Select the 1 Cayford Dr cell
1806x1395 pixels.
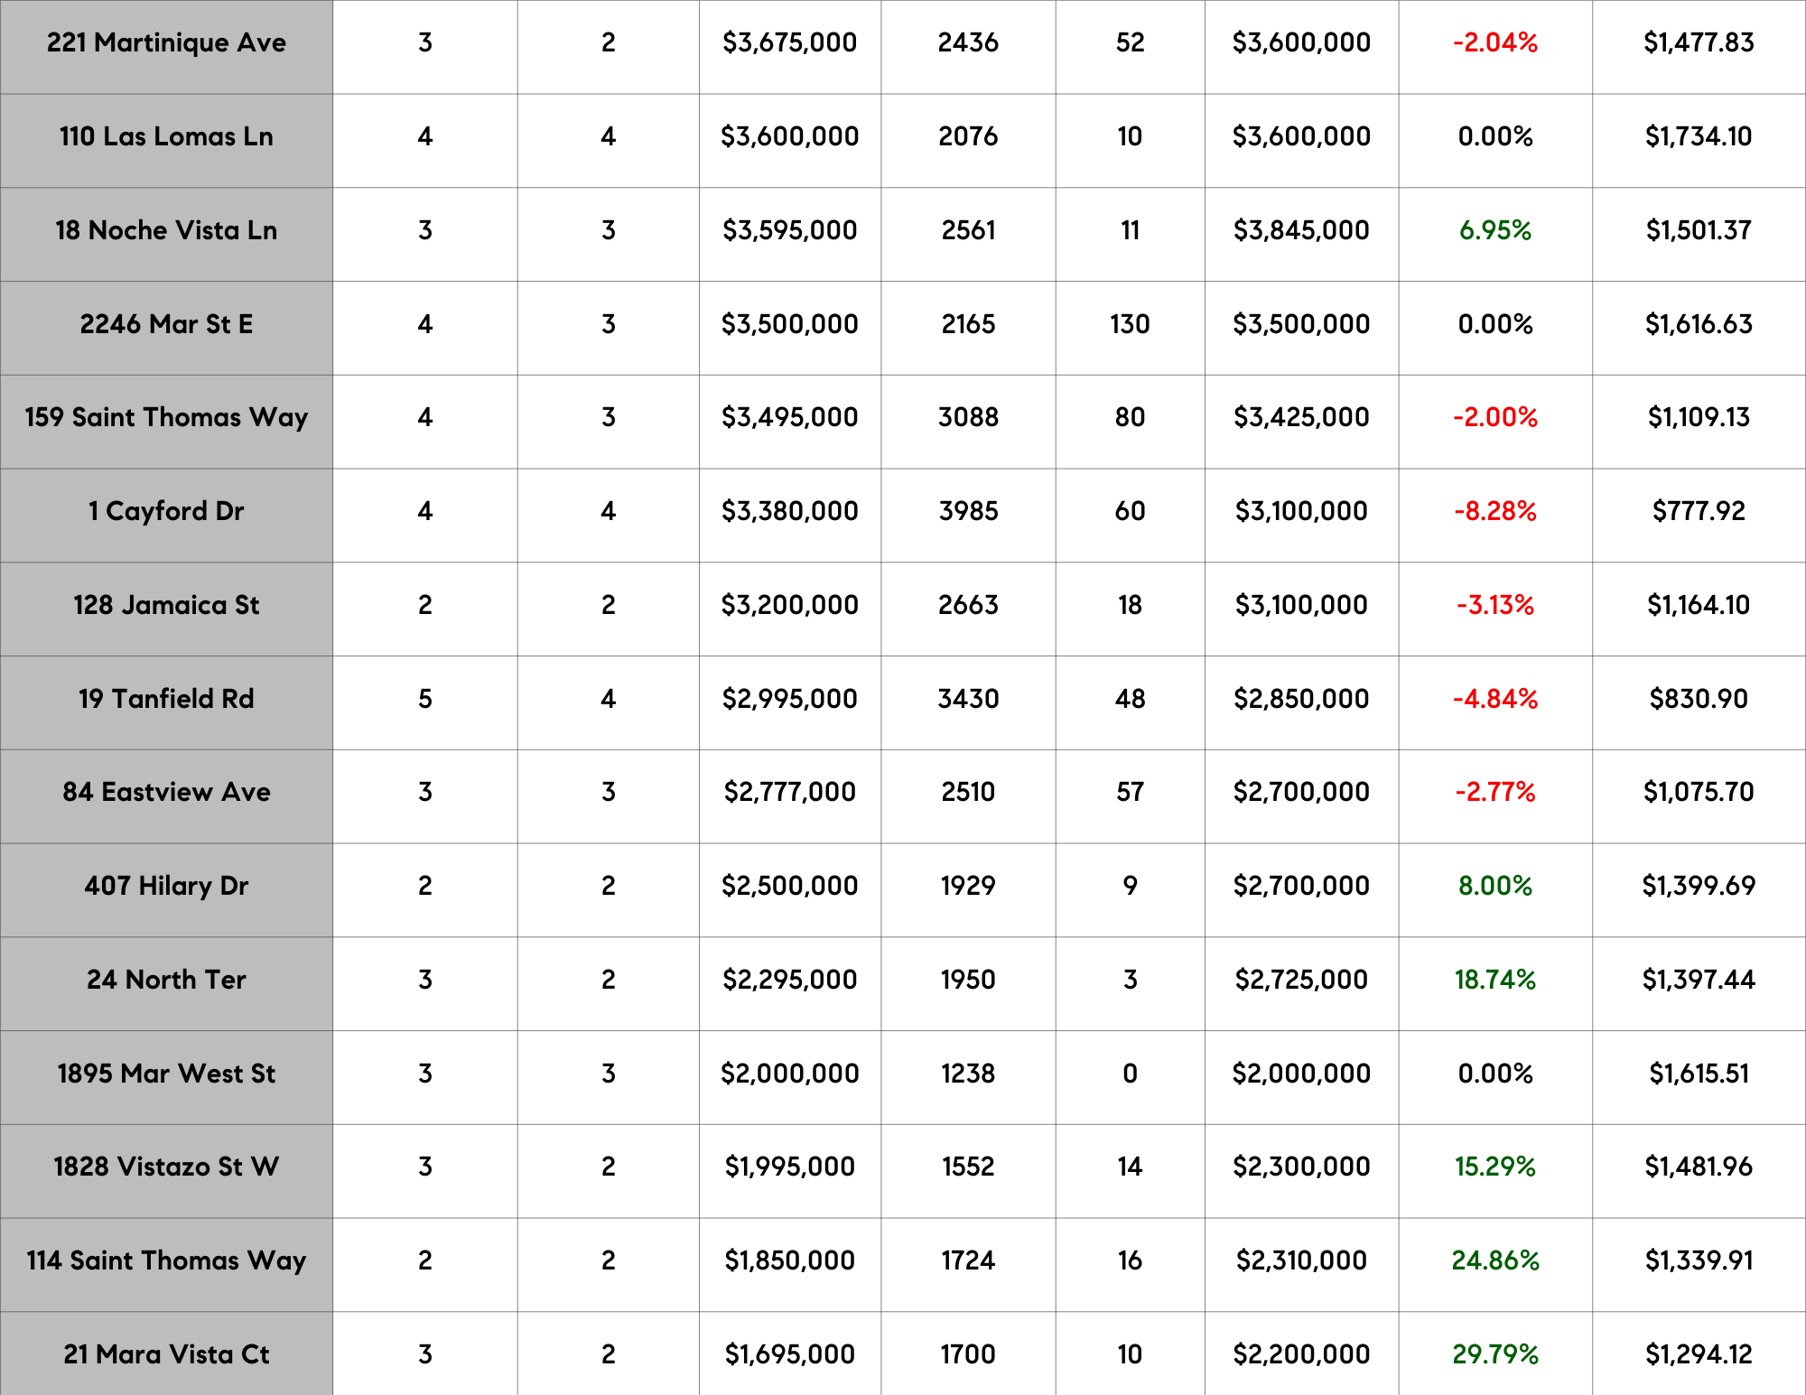[166, 511]
